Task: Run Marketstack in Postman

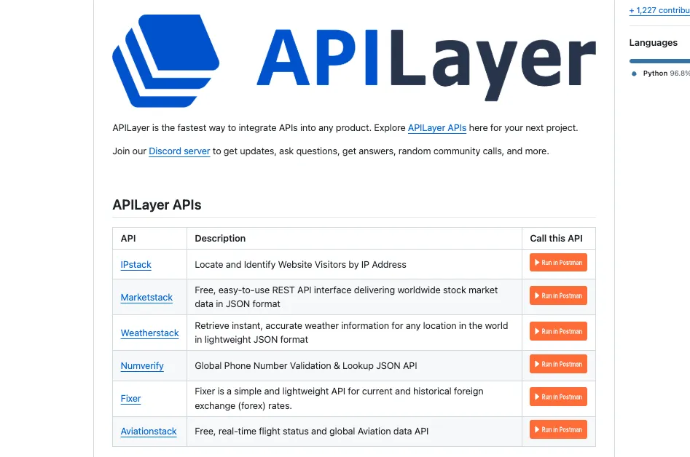Action: tap(558, 295)
